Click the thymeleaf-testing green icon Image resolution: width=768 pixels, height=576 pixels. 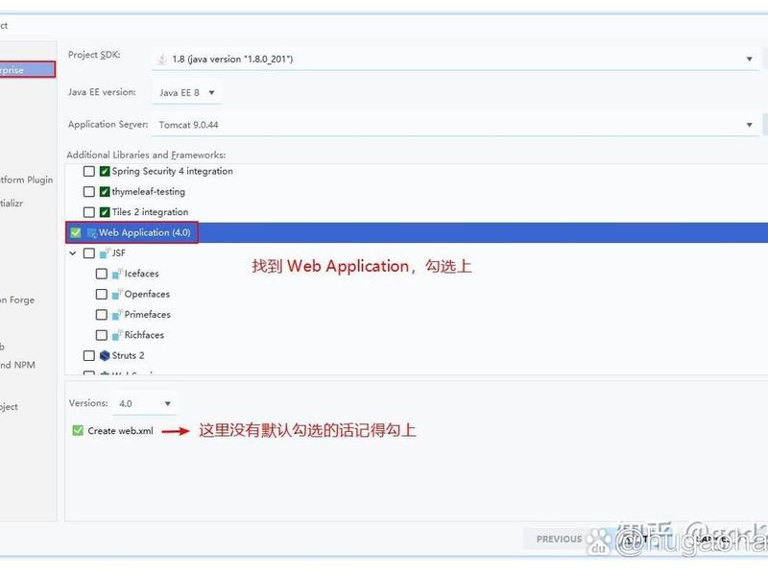click(105, 191)
